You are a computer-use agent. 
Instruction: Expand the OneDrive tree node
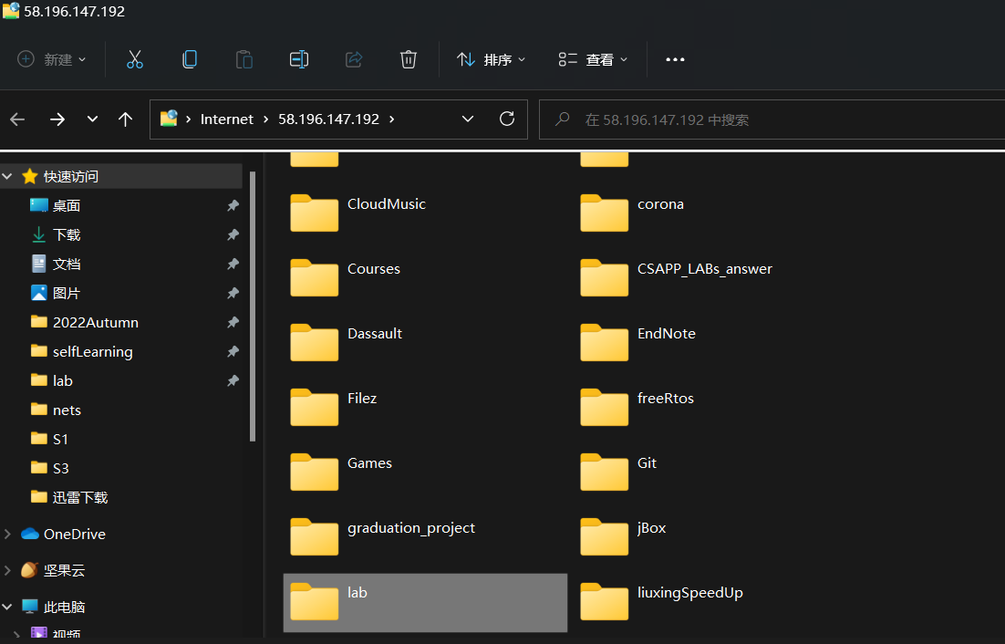8,535
